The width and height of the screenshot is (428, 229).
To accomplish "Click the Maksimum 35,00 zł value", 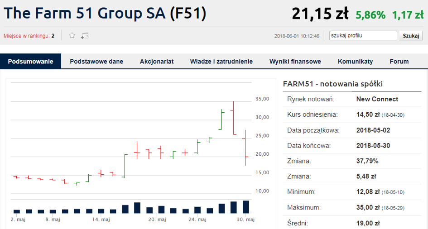I will pyautogui.click(x=368, y=208).
